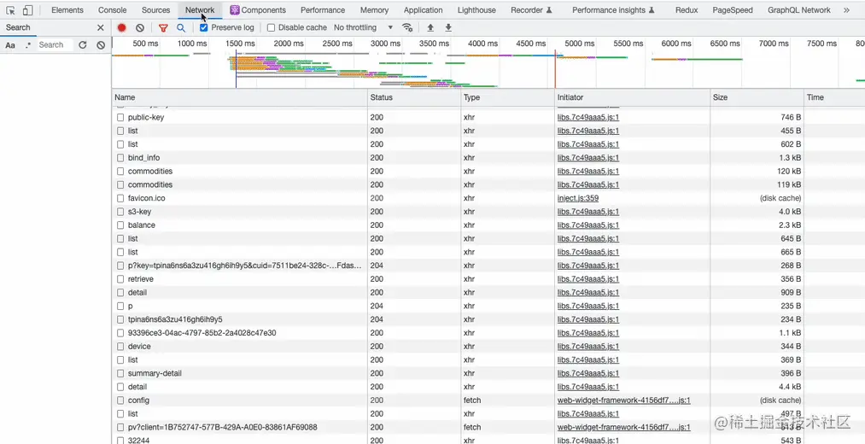865x444 pixels.
Task: Open the No throttling dropdown
Action: pyautogui.click(x=364, y=27)
